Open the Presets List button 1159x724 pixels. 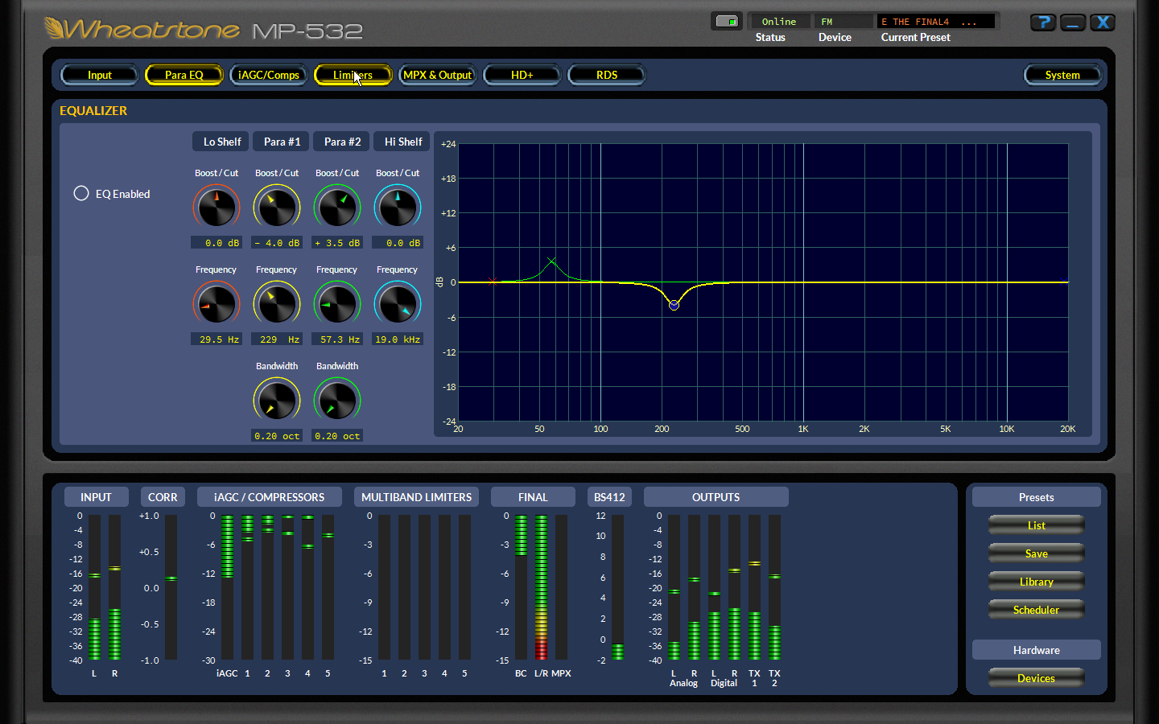click(1037, 525)
